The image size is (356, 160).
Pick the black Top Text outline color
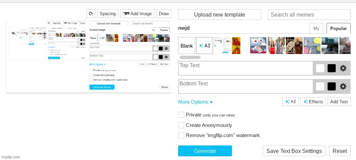coord(331,68)
